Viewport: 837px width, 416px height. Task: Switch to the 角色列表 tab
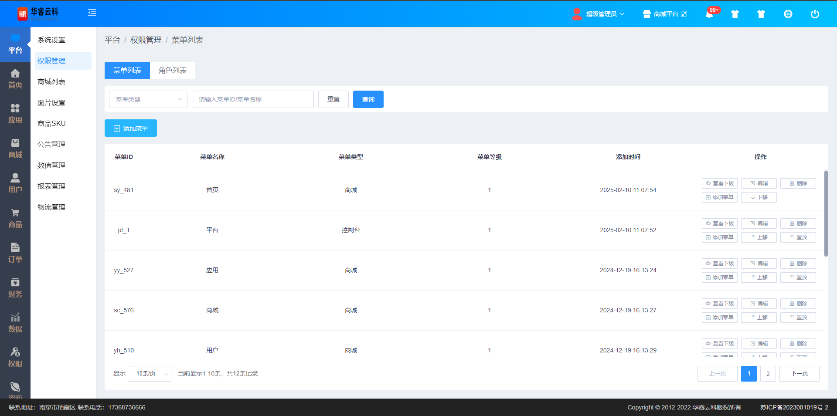pyautogui.click(x=173, y=71)
